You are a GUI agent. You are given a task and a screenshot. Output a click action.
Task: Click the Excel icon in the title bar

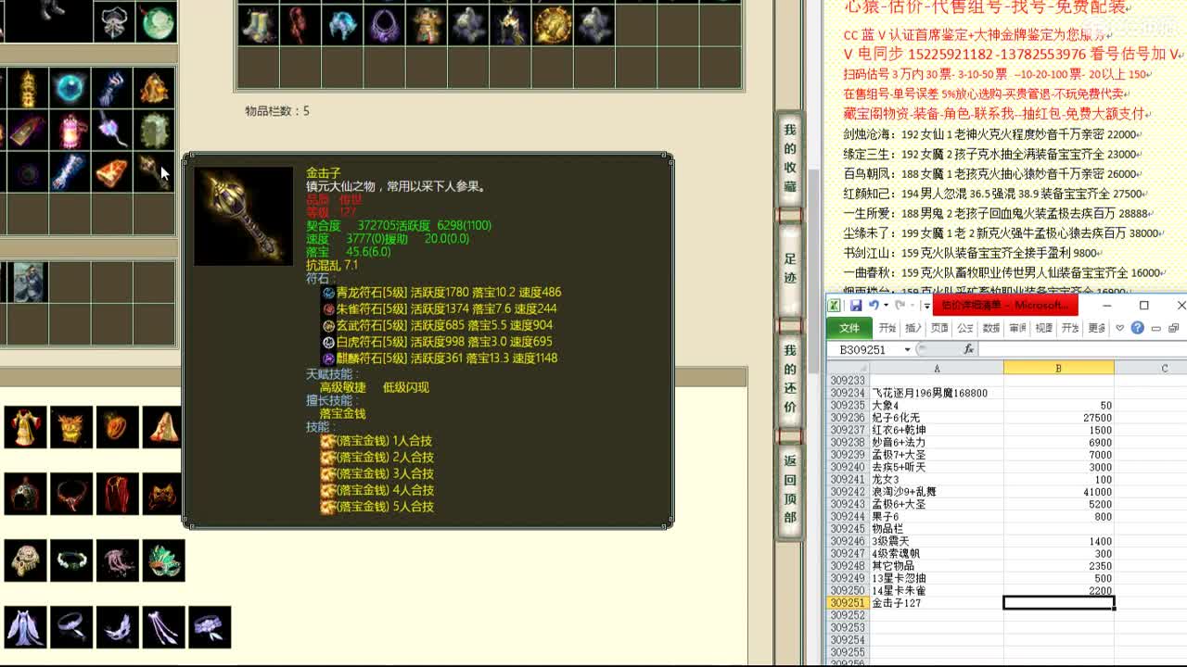[834, 305]
